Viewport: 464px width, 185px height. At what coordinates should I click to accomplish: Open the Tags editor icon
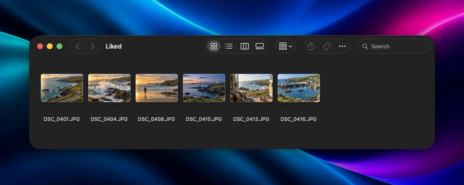[327, 46]
